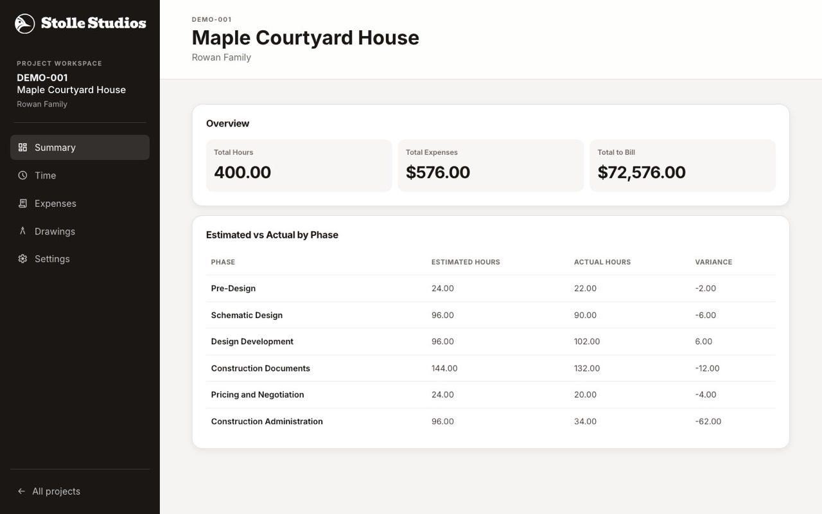
Task: Click the Drawings compass icon
Action: click(22, 231)
